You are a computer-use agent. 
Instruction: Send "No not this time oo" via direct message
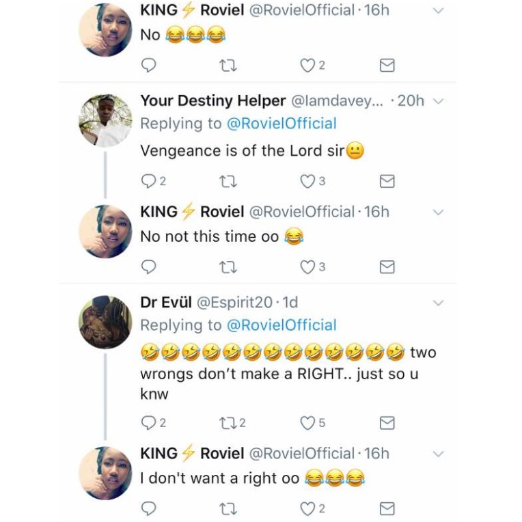[387, 266]
